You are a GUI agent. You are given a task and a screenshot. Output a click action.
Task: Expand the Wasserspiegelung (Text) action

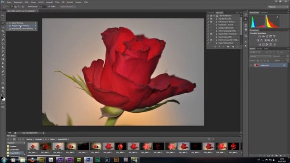217,31
